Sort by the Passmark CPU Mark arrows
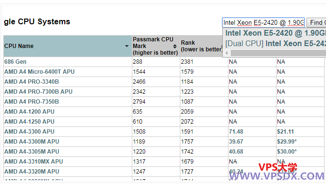Image resolution: width=326 pixels, height=184 pixels. pyautogui.click(x=175, y=46)
